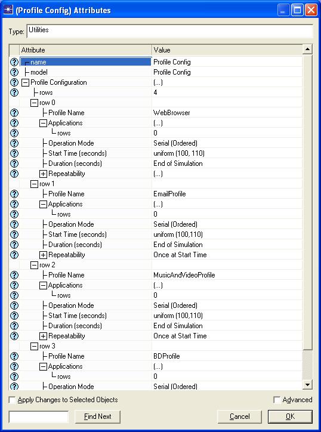Screen dimensions: 321x432
Task: Collapse the Profile Configuration node
Action: (x=25, y=82)
